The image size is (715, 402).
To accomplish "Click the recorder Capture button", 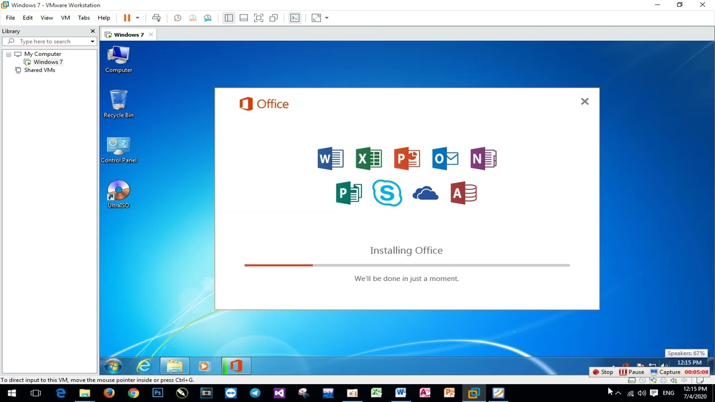I will (x=665, y=372).
